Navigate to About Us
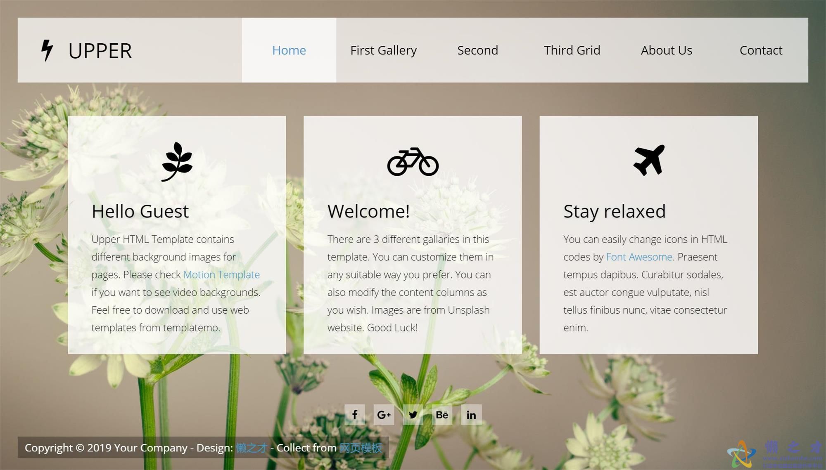This screenshot has height=470, width=826. 667,50
